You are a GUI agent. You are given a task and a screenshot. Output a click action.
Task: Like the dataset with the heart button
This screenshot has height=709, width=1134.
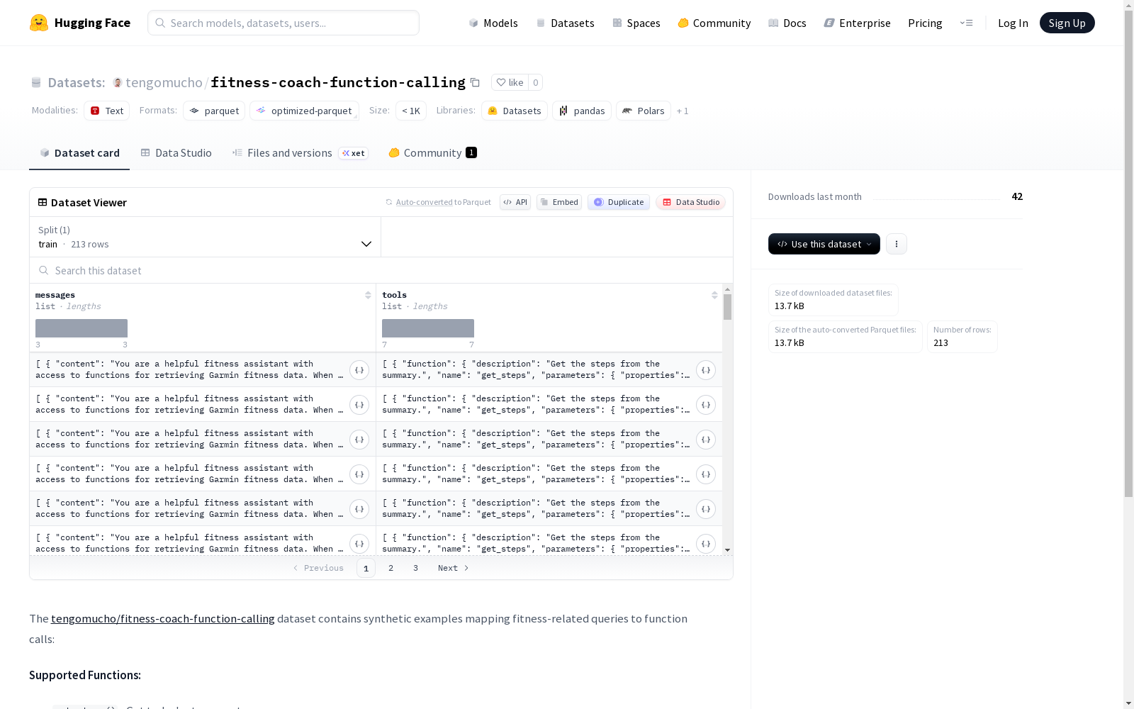(510, 82)
